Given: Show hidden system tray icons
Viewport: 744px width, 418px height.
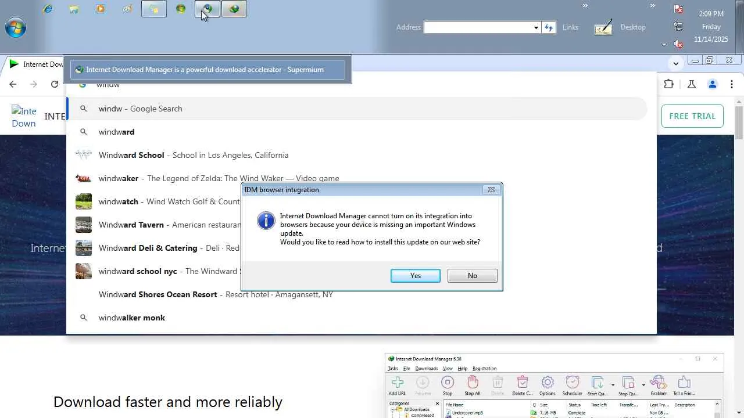Looking at the screenshot, I should click(x=664, y=44).
